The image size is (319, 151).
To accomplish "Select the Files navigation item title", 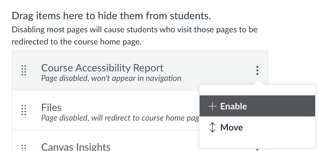I will pyautogui.click(x=51, y=107).
